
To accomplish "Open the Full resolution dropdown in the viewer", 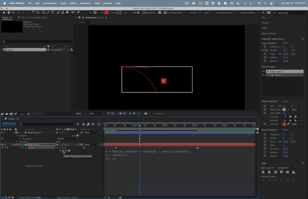I will pyautogui.click(x=97, y=114).
